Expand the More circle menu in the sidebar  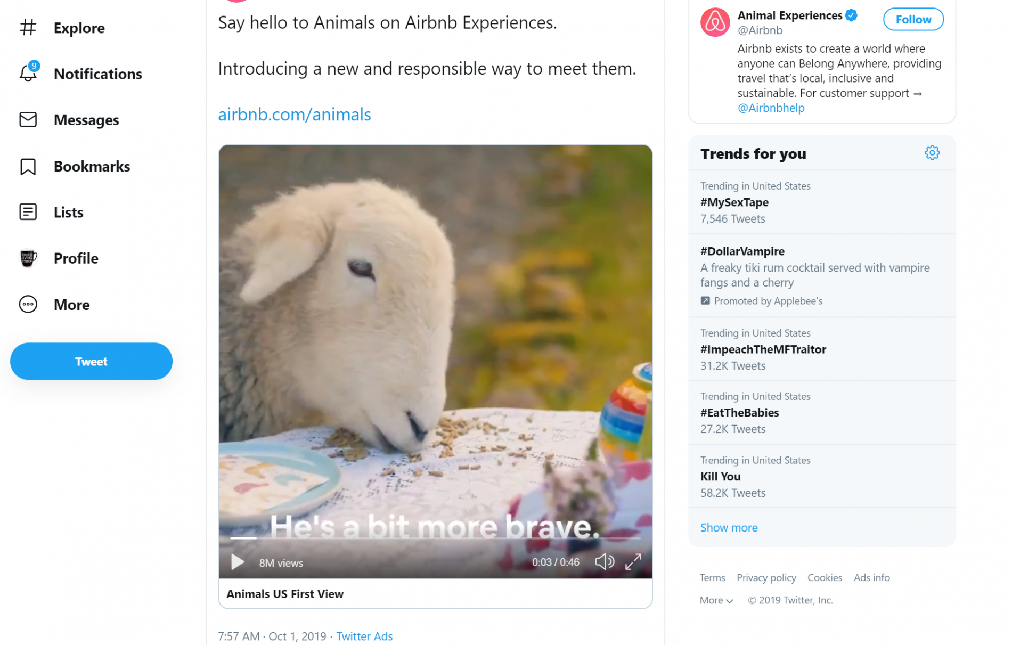pos(28,304)
